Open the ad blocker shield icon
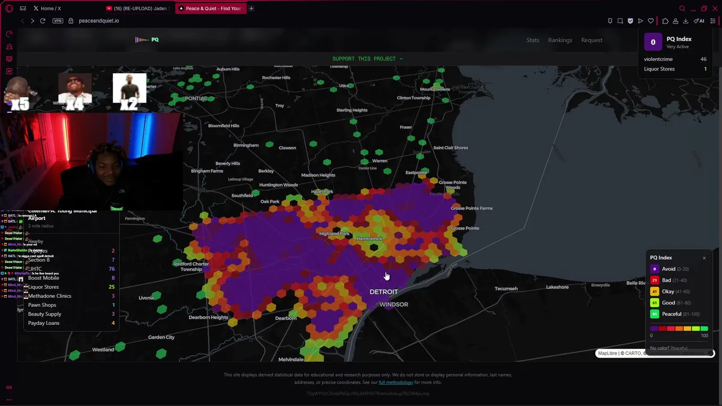The height and width of the screenshot is (406, 722). 630,21
